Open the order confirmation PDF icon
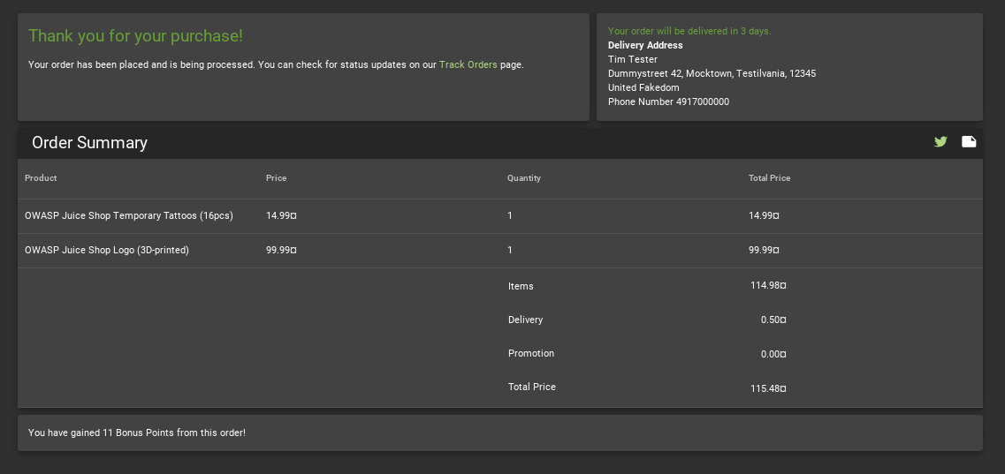The image size is (1005, 474). 969,142
